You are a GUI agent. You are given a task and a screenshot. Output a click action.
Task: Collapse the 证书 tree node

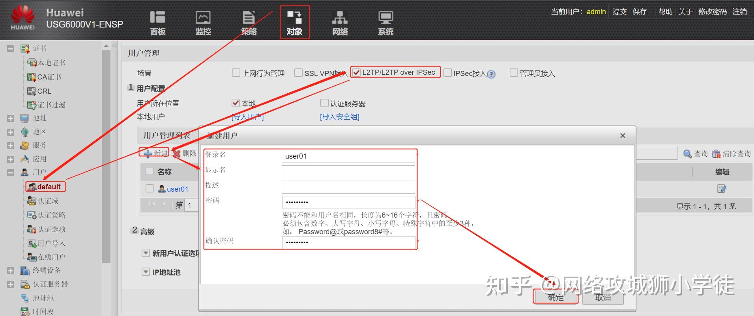coord(11,49)
